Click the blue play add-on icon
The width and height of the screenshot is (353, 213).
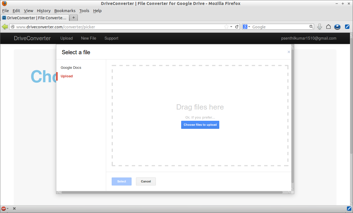pyautogui.click(x=337, y=27)
